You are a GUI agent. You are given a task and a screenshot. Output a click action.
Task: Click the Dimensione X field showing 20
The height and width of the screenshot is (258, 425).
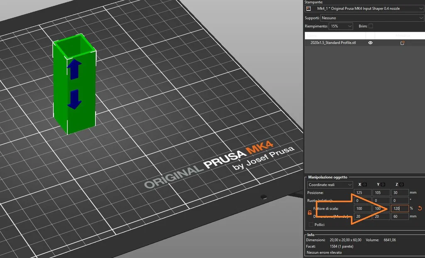[363, 216]
